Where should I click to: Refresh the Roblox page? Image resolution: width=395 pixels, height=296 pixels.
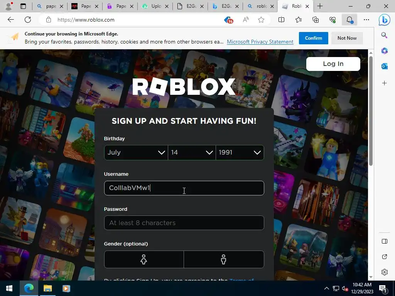click(28, 20)
